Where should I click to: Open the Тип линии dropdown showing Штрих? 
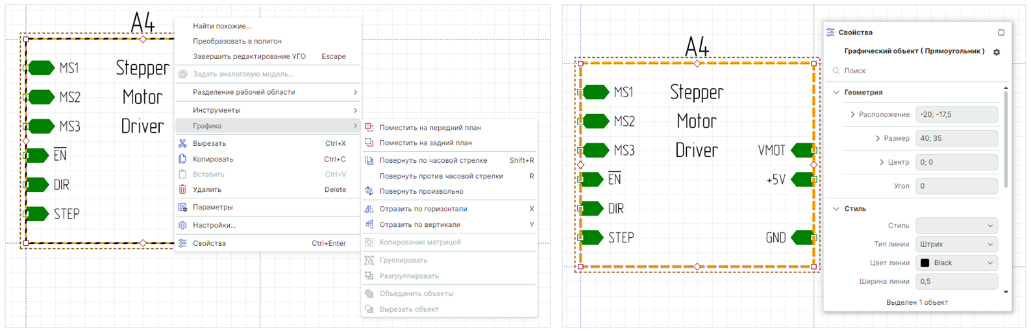click(956, 244)
